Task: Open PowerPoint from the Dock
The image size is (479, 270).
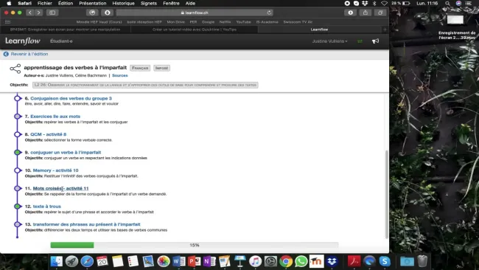Action: (194, 261)
